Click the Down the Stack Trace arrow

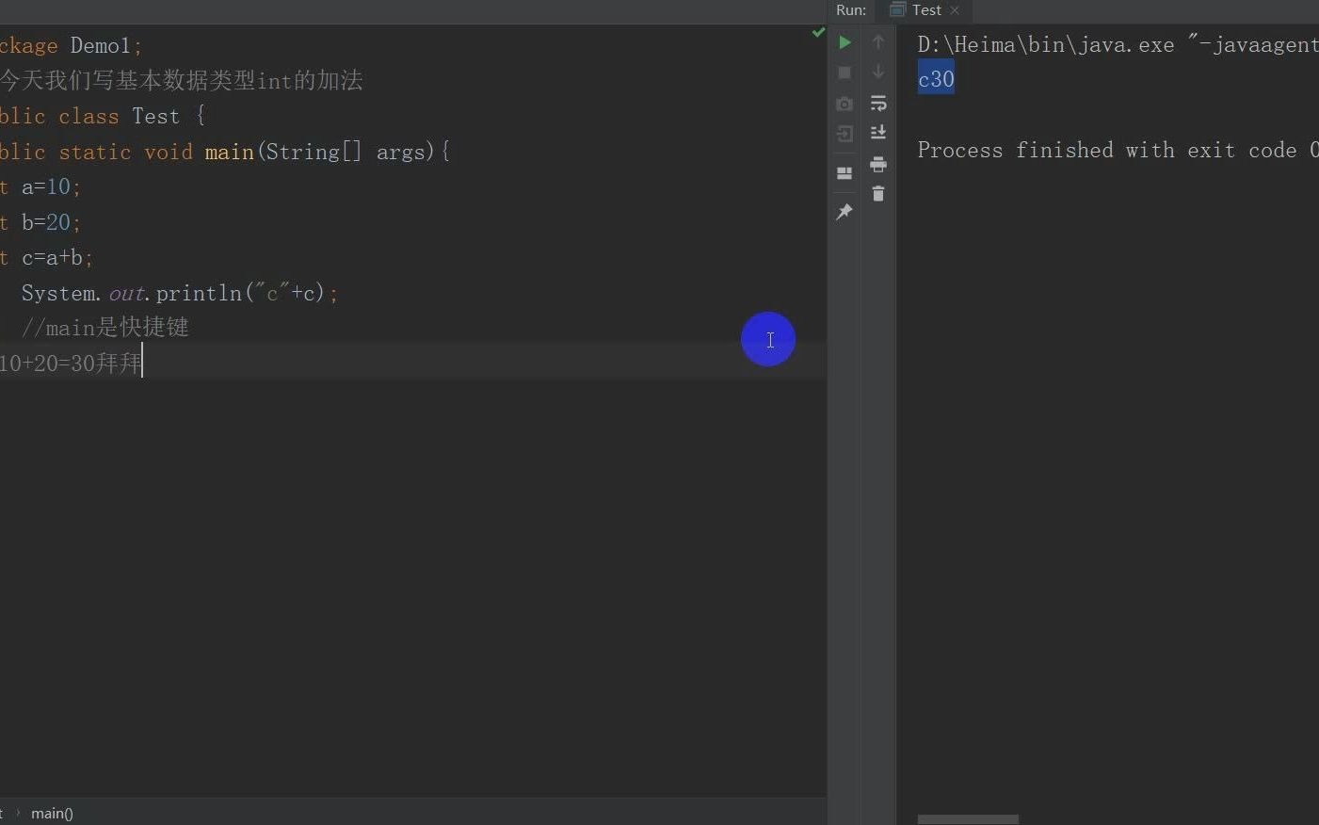(x=878, y=73)
